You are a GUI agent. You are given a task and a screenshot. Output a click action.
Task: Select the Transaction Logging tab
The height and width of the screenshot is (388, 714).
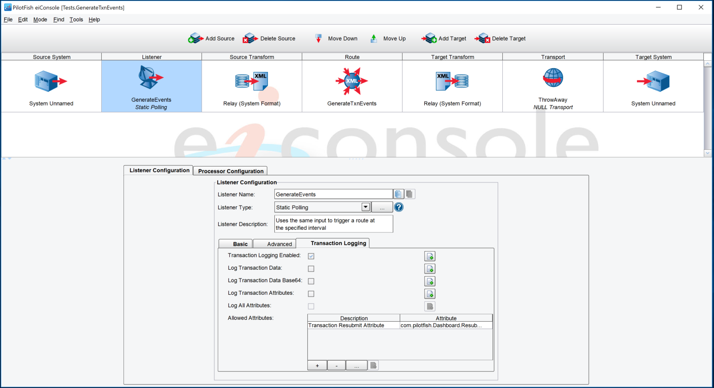pyautogui.click(x=333, y=243)
